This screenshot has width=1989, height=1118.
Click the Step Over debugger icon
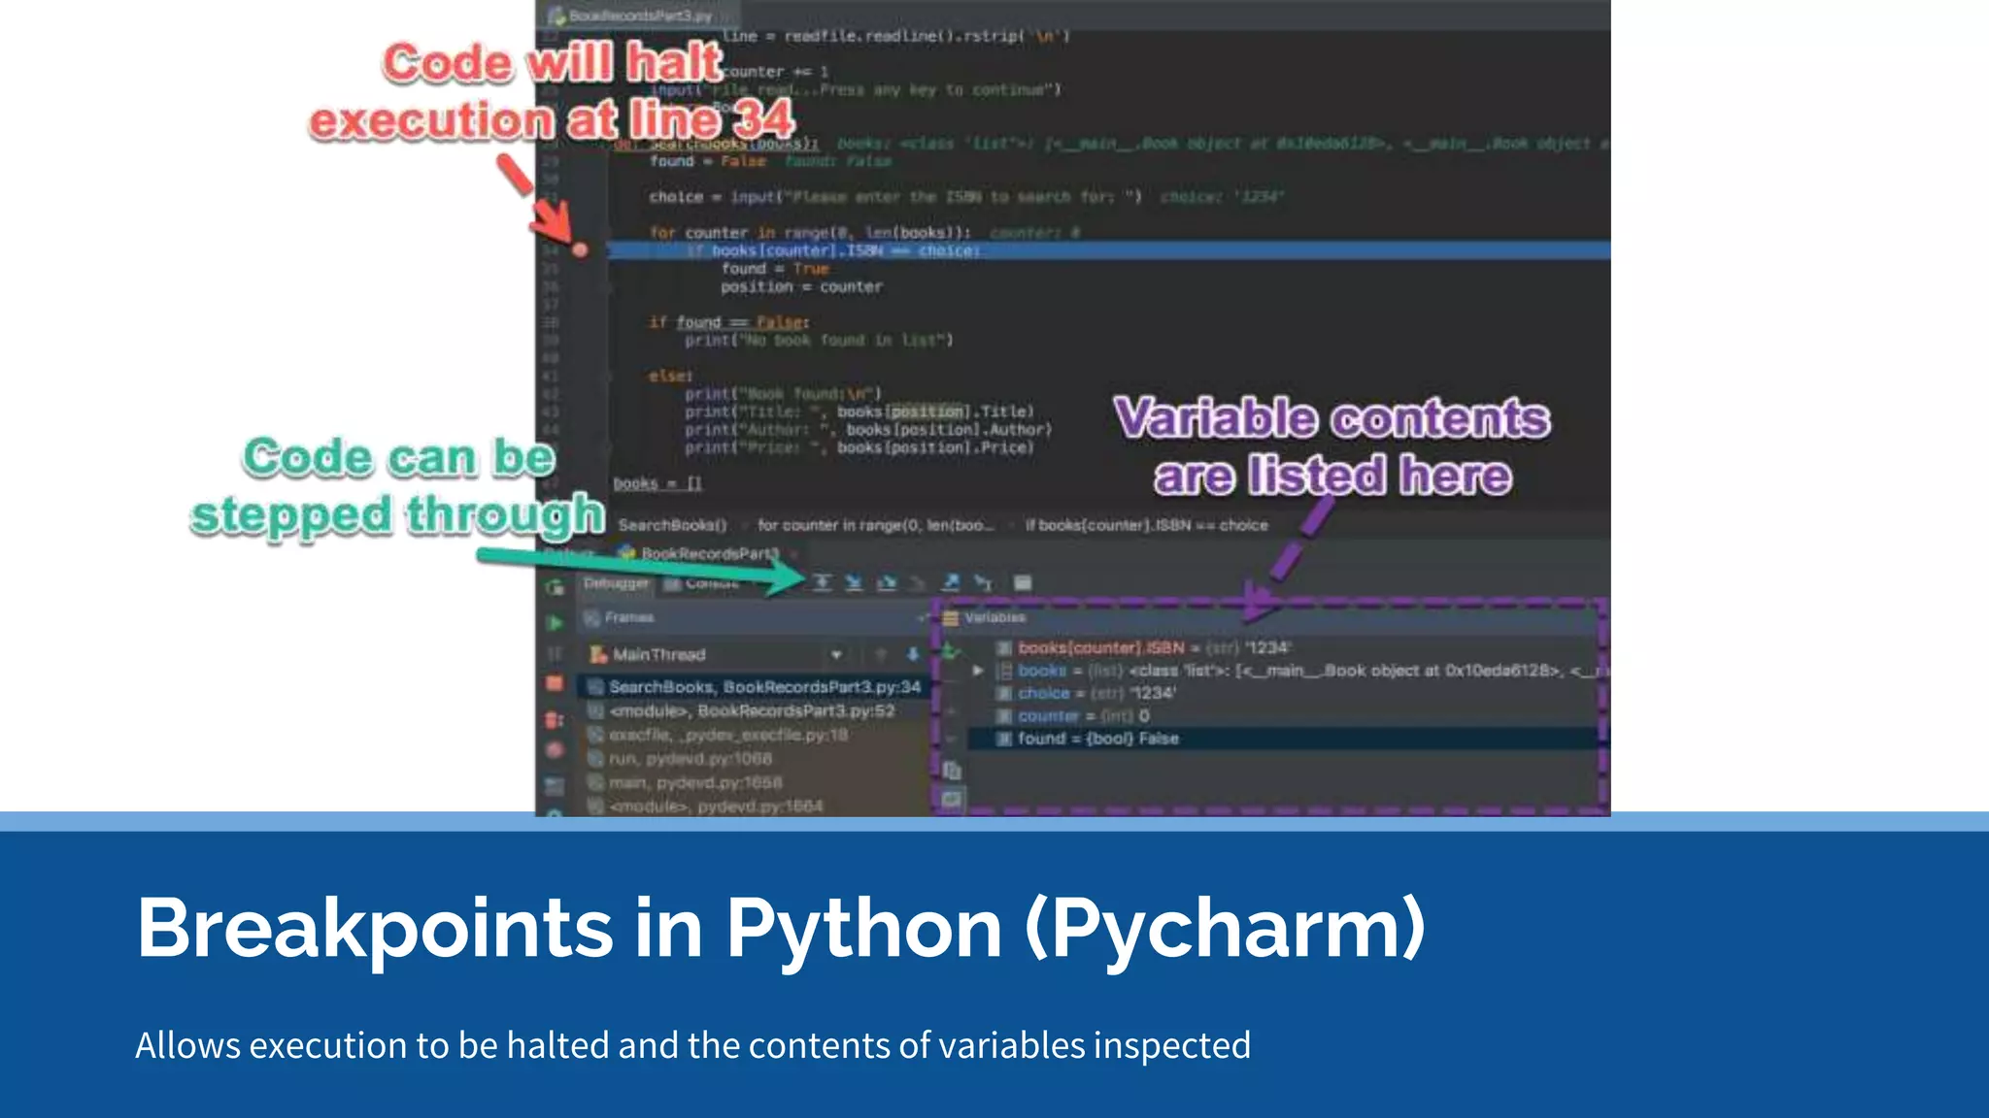click(x=822, y=582)
